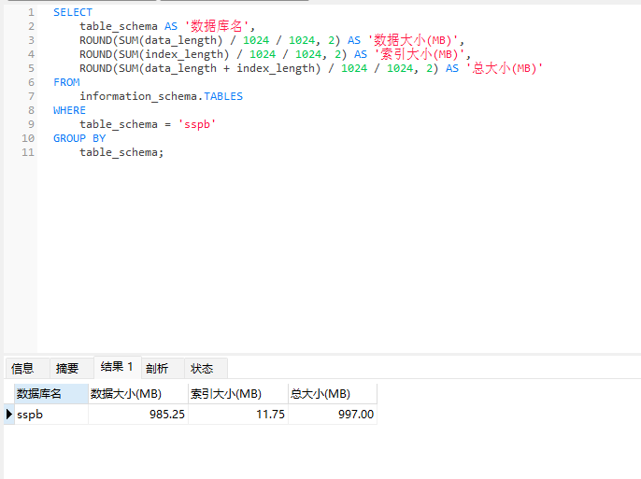This screenshot has height=479, width=641.
Task: Click the 索引大小(MB) column header
Action: 238,394
